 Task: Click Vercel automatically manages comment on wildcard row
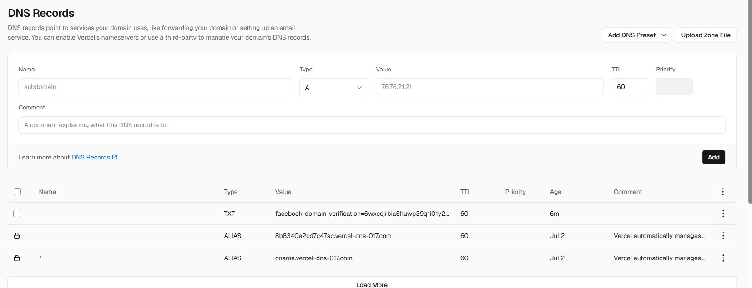(659, 258)
